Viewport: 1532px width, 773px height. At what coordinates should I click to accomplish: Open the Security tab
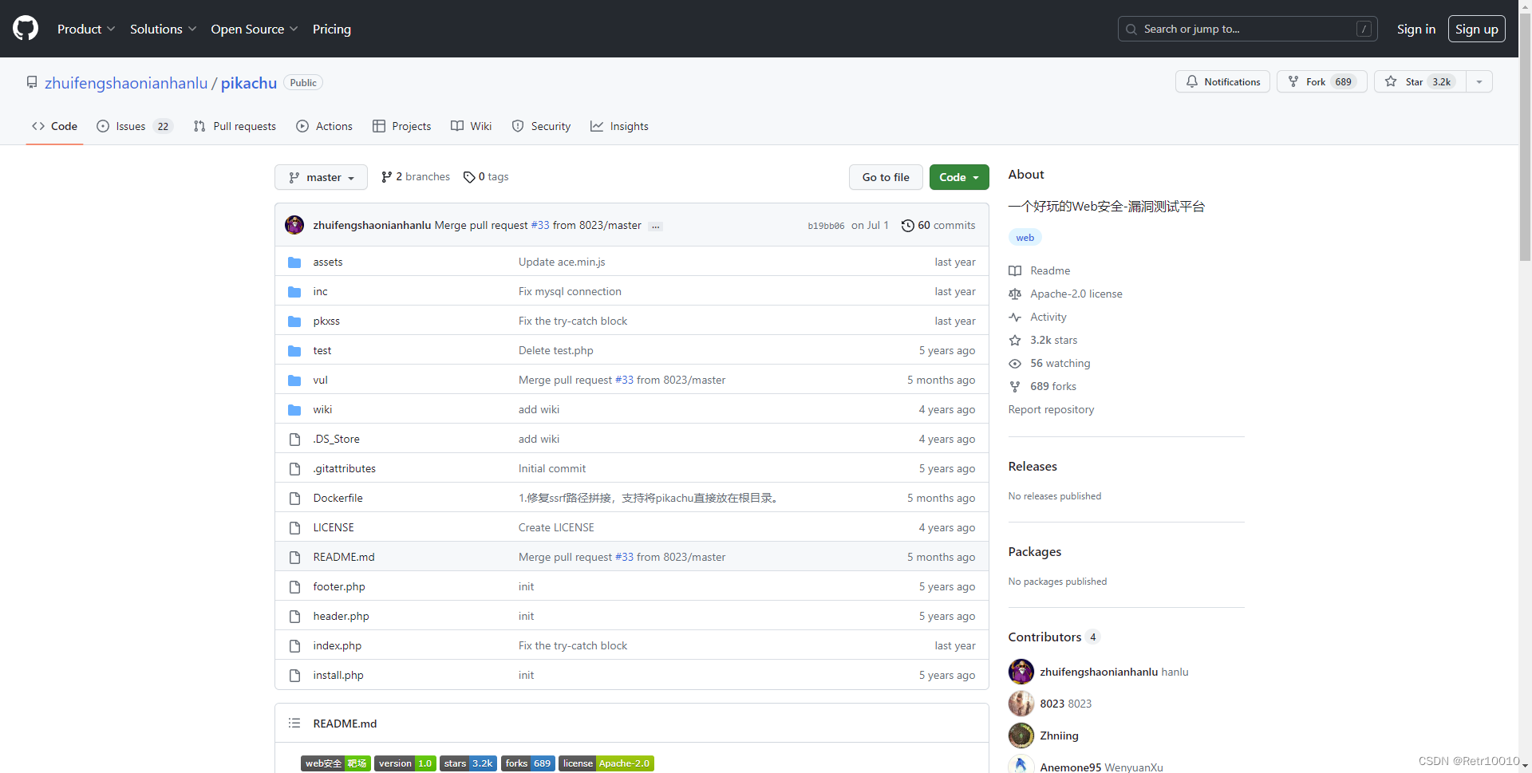[541, 126]
